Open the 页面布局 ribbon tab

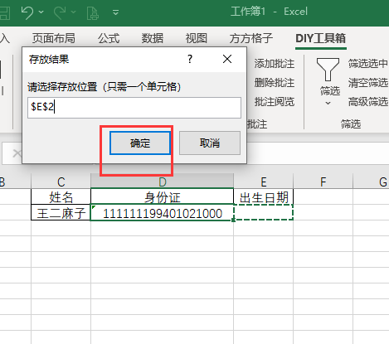pos(54,38)
